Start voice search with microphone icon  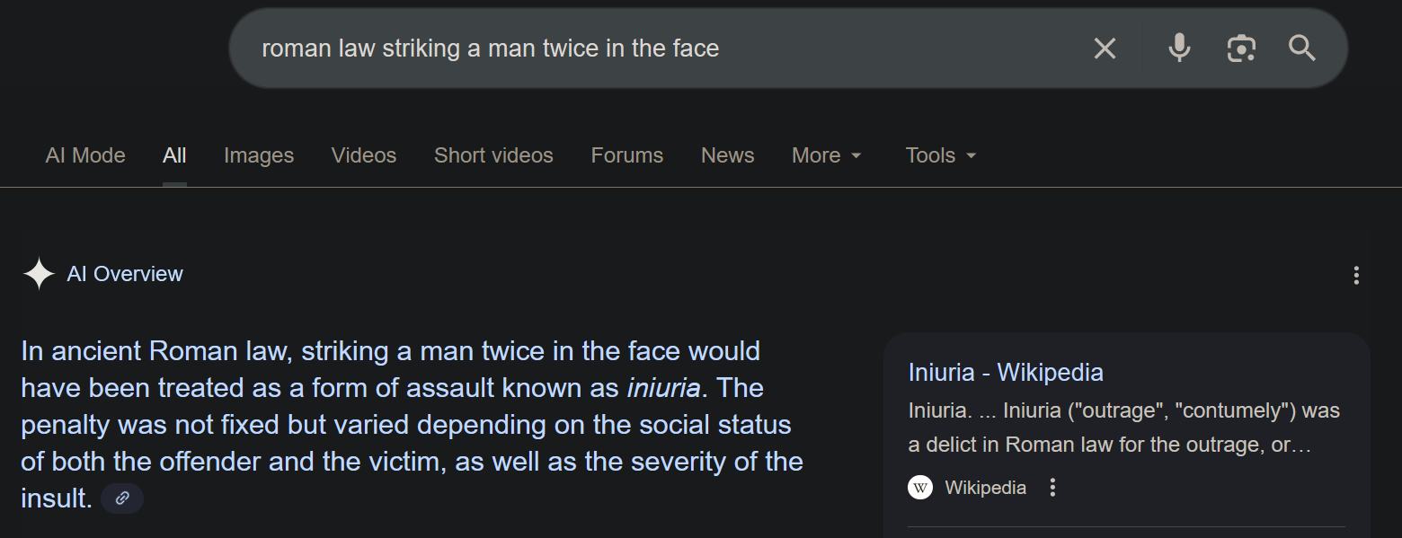(x=1179, y=49)
